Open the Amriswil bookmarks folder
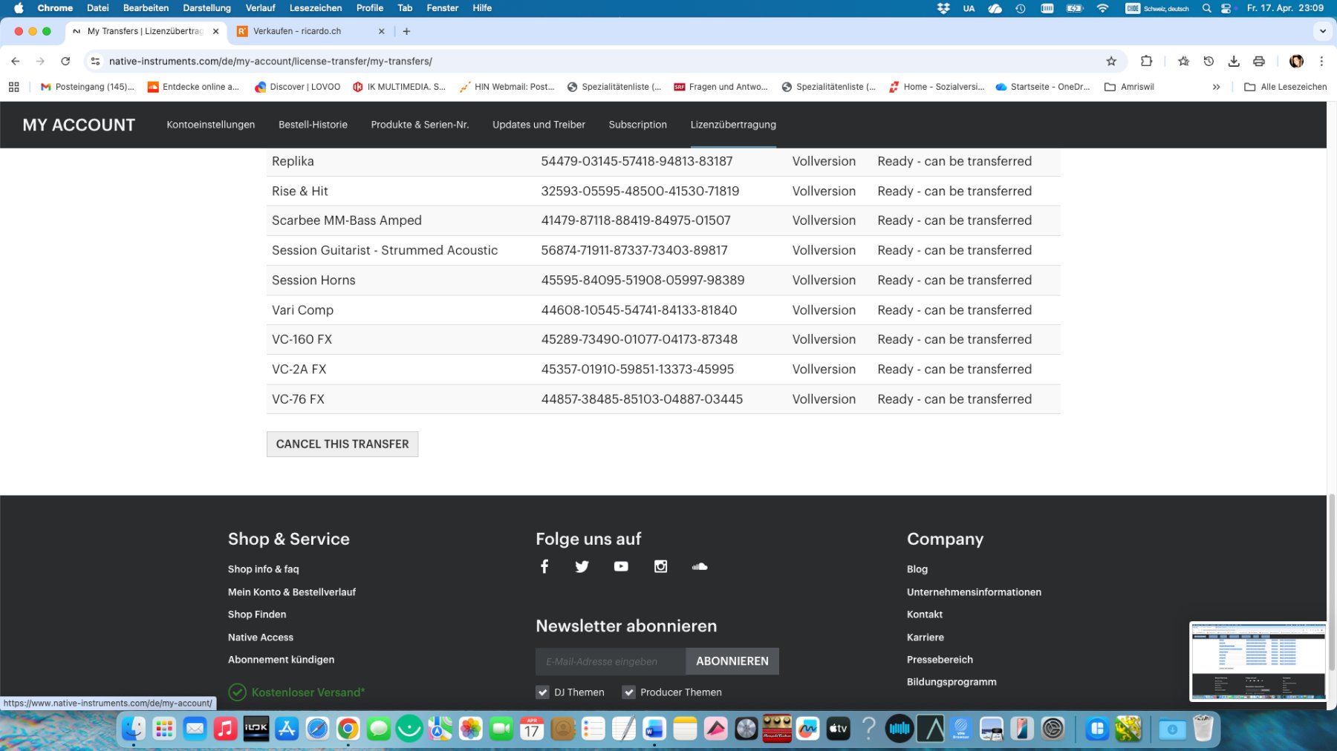 [1129, 87]
